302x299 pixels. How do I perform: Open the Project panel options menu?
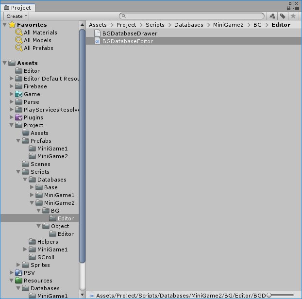296,8
